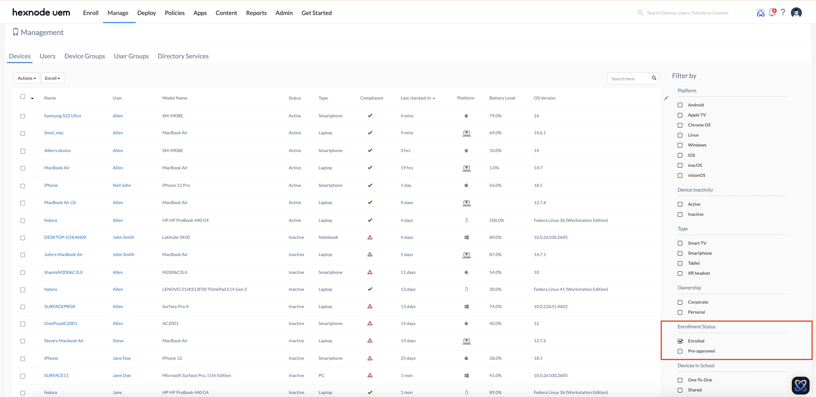Click Windows platform icon in DESKTOP-G5KAN00 row
Screen dimensions: 816x397
(x=466, y=237)
